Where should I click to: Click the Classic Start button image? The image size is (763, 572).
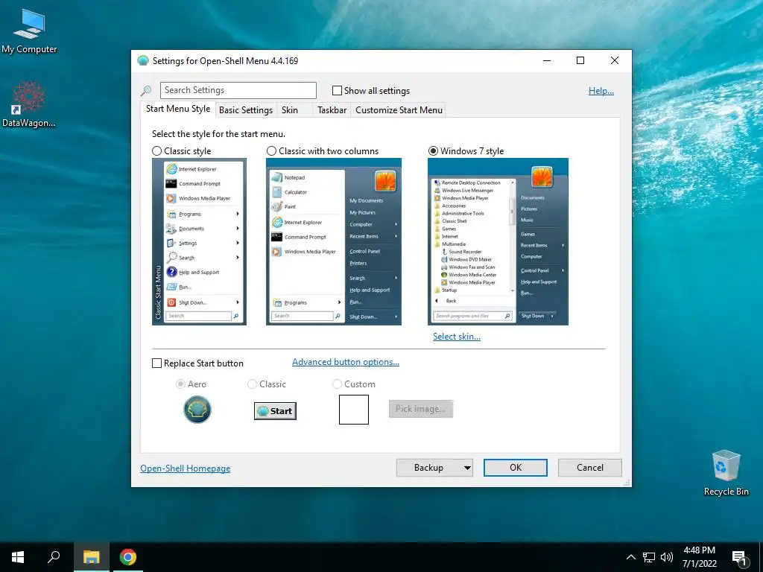(x=275, y=411)
